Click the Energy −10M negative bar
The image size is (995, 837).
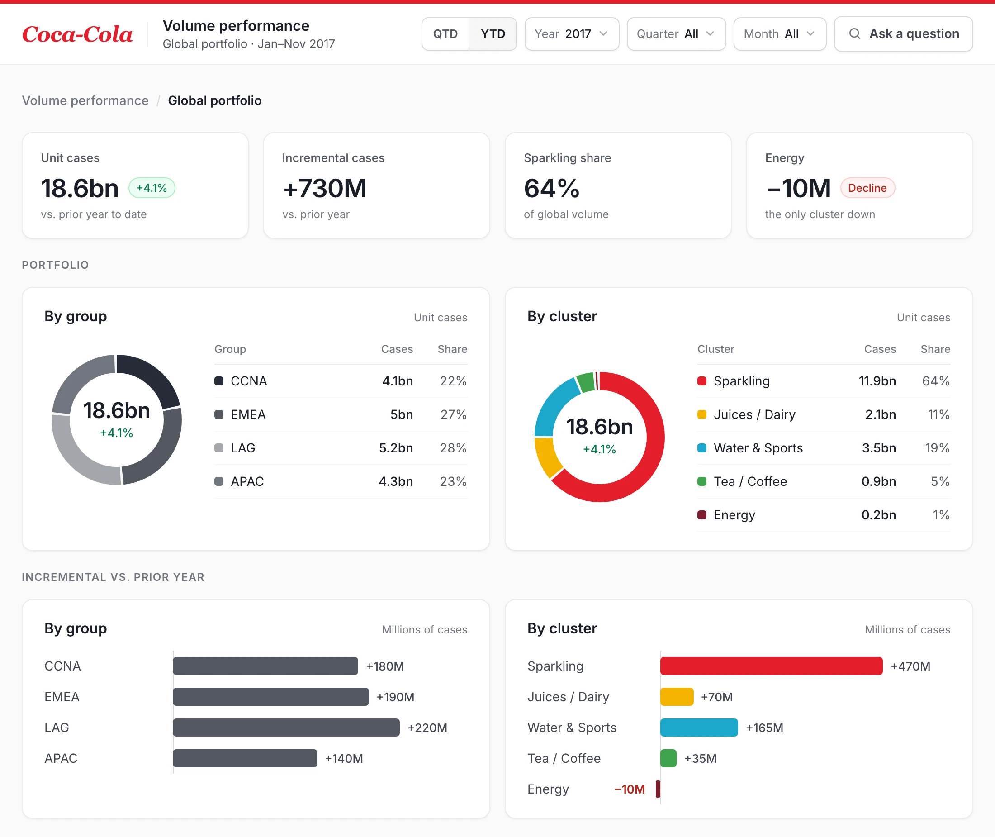point(658,789)
